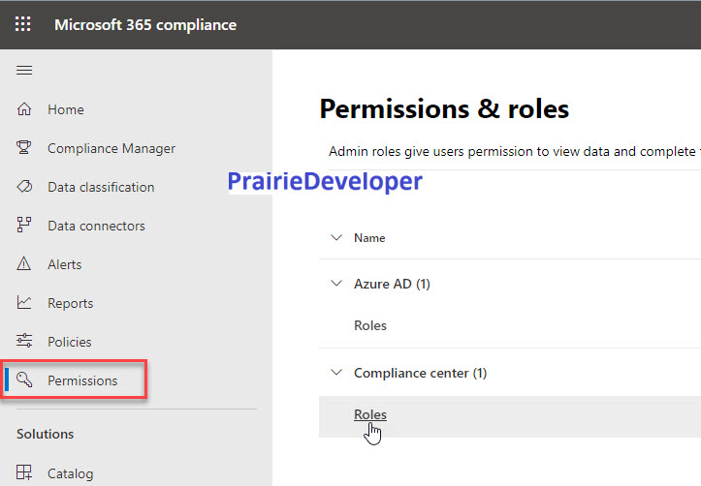Click the Name column header
Viewport: 701px width, 486px height.
pyautogui.click(x=369, y=238)
